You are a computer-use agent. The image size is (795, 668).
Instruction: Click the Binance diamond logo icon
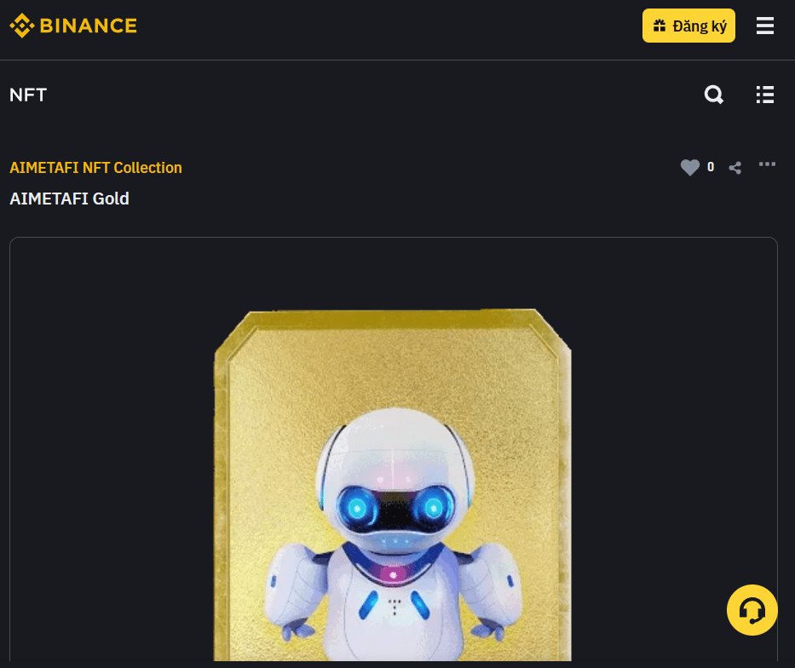pyautogui.click(x=22, y=26)
